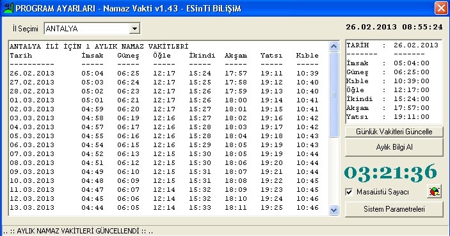The image size is (450, 236).
Task: Click the İmsak column header
Action: click(92, 56)
